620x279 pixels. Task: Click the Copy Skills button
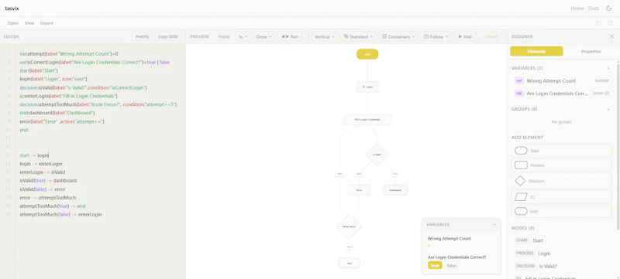pos(168,36)
